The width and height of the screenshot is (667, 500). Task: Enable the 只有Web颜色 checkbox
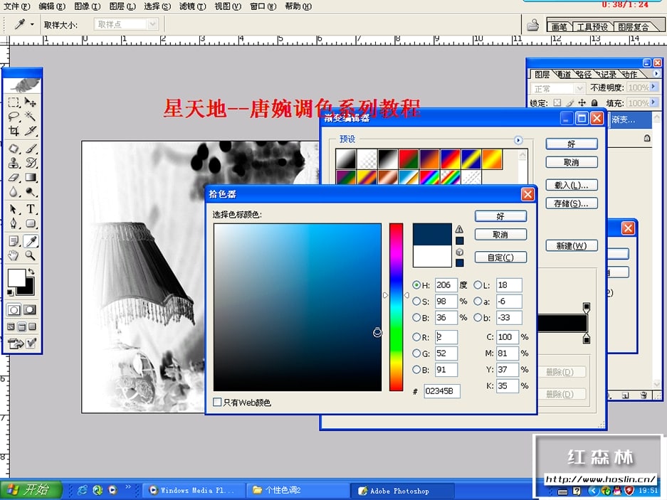pos(217,403)
